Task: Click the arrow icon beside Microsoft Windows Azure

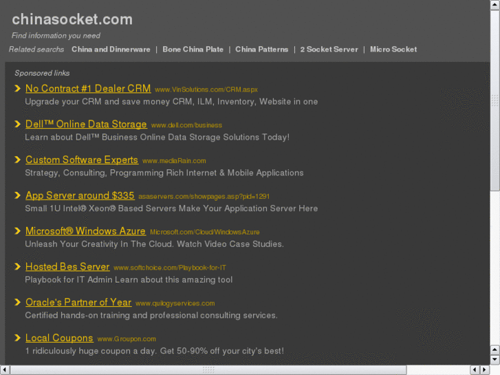Action: (x=18, y=231)
